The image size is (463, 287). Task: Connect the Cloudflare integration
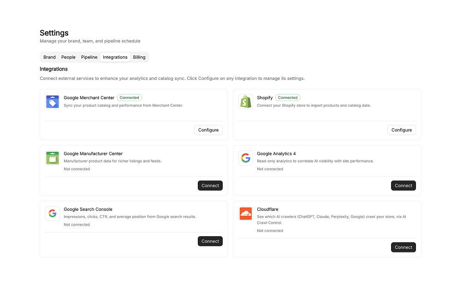[x=404, y=247]
